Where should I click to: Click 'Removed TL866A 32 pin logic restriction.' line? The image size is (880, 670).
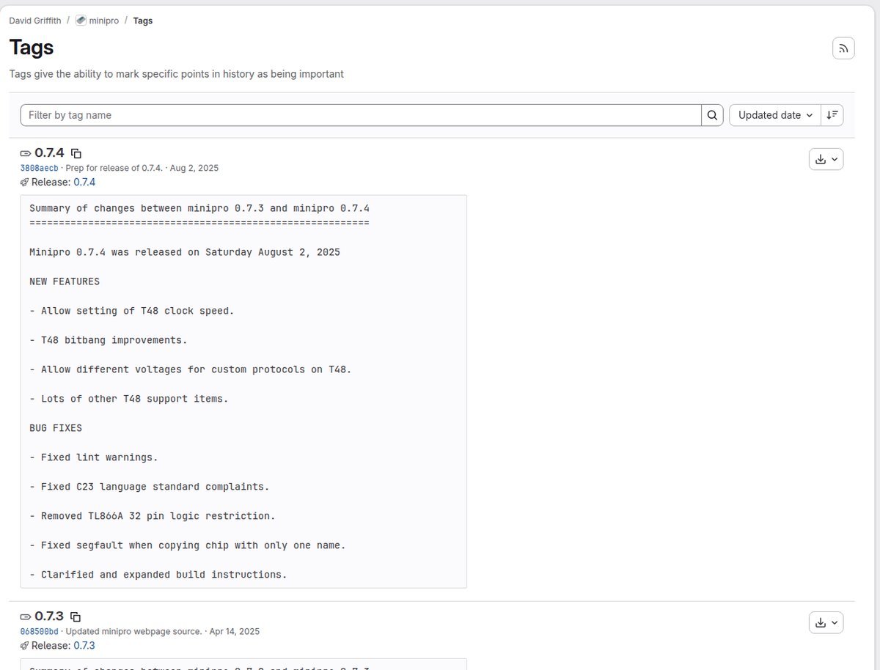coord(153,516)
